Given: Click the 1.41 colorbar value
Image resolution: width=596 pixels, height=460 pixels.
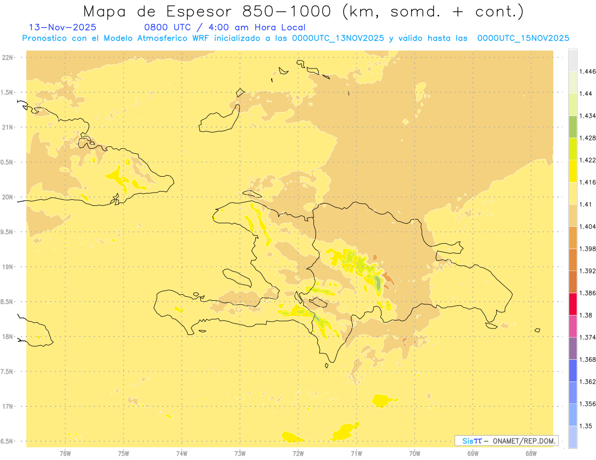Looking at the screenshot, I should (x=586, y=204).
